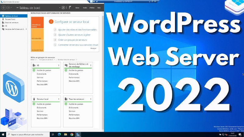
Task: Select Tableau de bord in the sidebar
Action: (x=14, y=16)
